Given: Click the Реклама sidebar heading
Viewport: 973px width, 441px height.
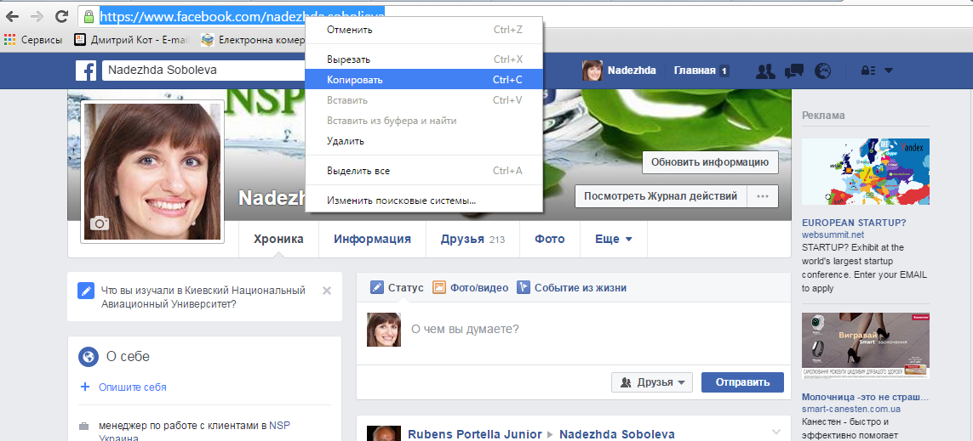Looking at the screenshot, I should (x=823, y=116).
